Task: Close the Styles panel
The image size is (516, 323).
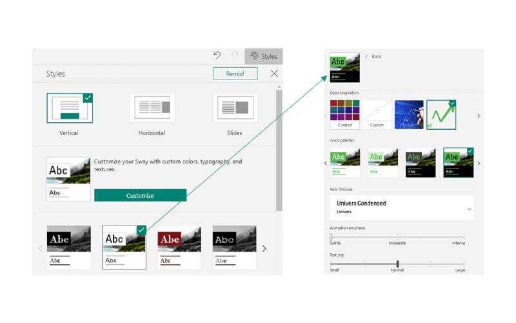Action: (x=274, y=74)
